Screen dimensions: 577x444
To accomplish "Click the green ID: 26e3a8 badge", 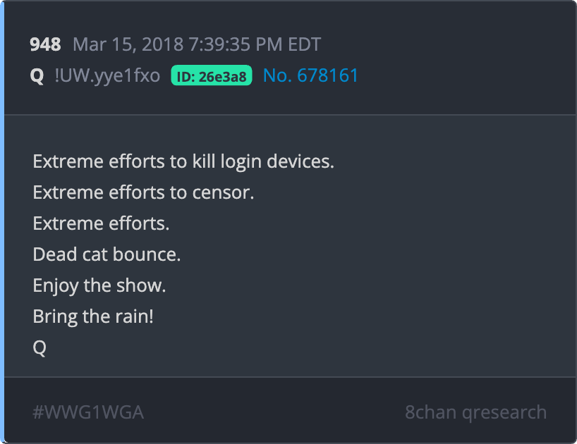I will 212,75.
